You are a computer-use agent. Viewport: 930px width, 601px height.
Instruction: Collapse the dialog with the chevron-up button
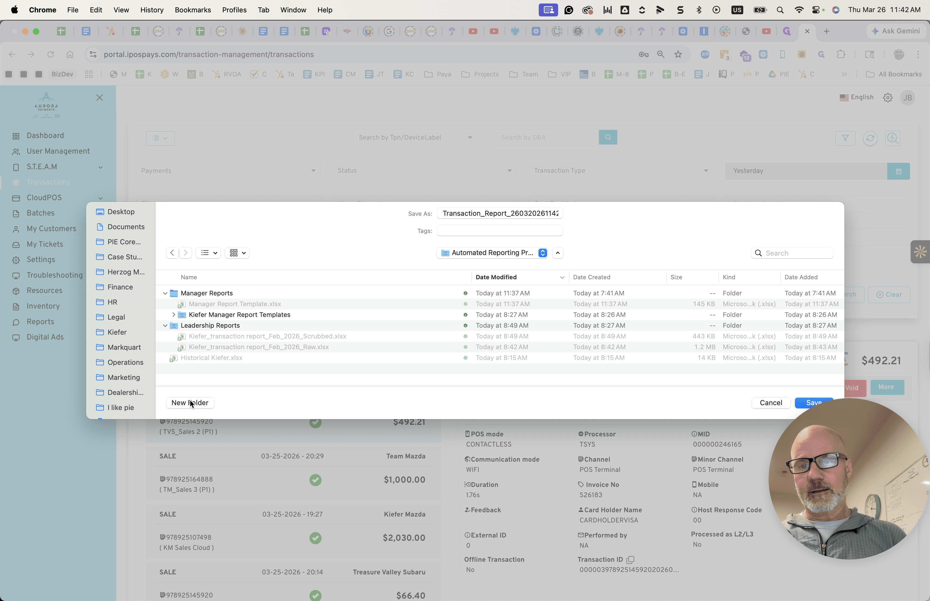558,253
